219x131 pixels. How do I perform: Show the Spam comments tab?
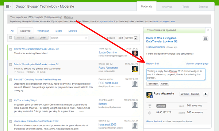[x=59, y=31]
